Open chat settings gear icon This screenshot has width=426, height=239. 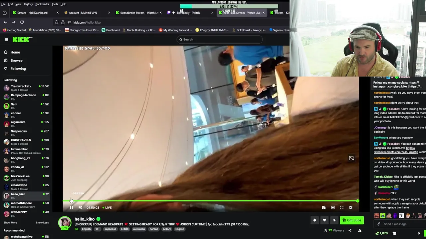point(419,233)
